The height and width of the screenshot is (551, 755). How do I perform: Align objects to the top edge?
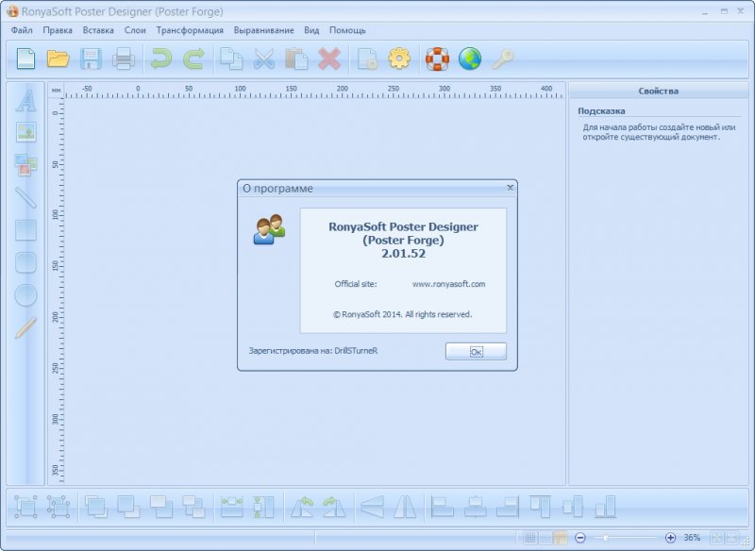[540, 507]
